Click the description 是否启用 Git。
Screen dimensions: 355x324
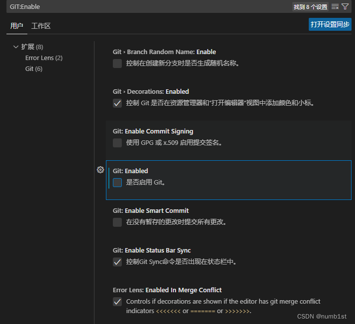pos(146,182)
